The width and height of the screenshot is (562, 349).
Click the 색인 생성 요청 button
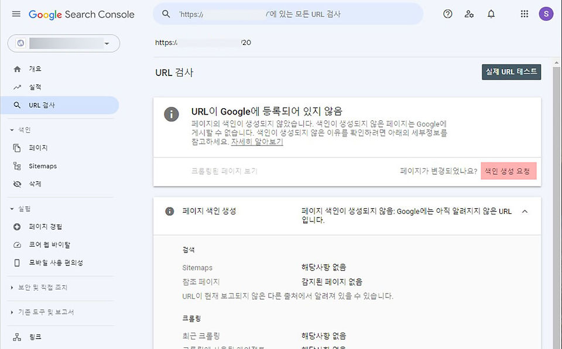(508, 171)
